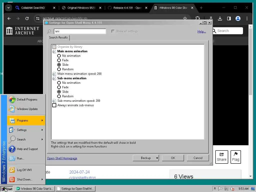The height and width of the screenshot is (192, 256).
Task: Select Fade under Sub-menu animation
Action: coord(59,87)
